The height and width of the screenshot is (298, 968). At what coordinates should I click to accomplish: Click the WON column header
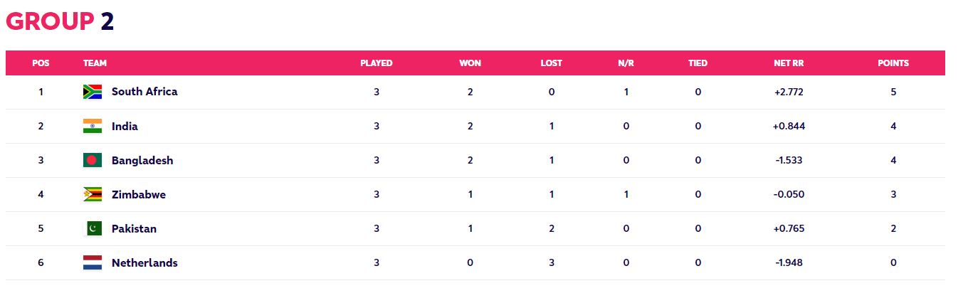tap(470, 63)
